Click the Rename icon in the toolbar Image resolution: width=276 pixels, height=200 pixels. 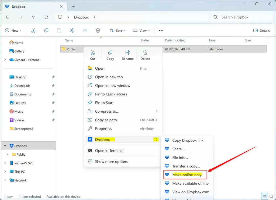pyautogui.click(x=72, y=30)
